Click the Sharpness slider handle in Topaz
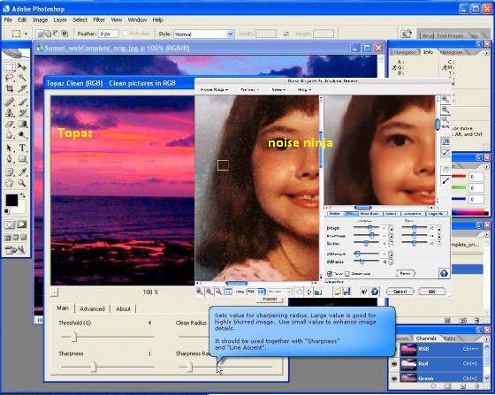 [x=93, y=367]
